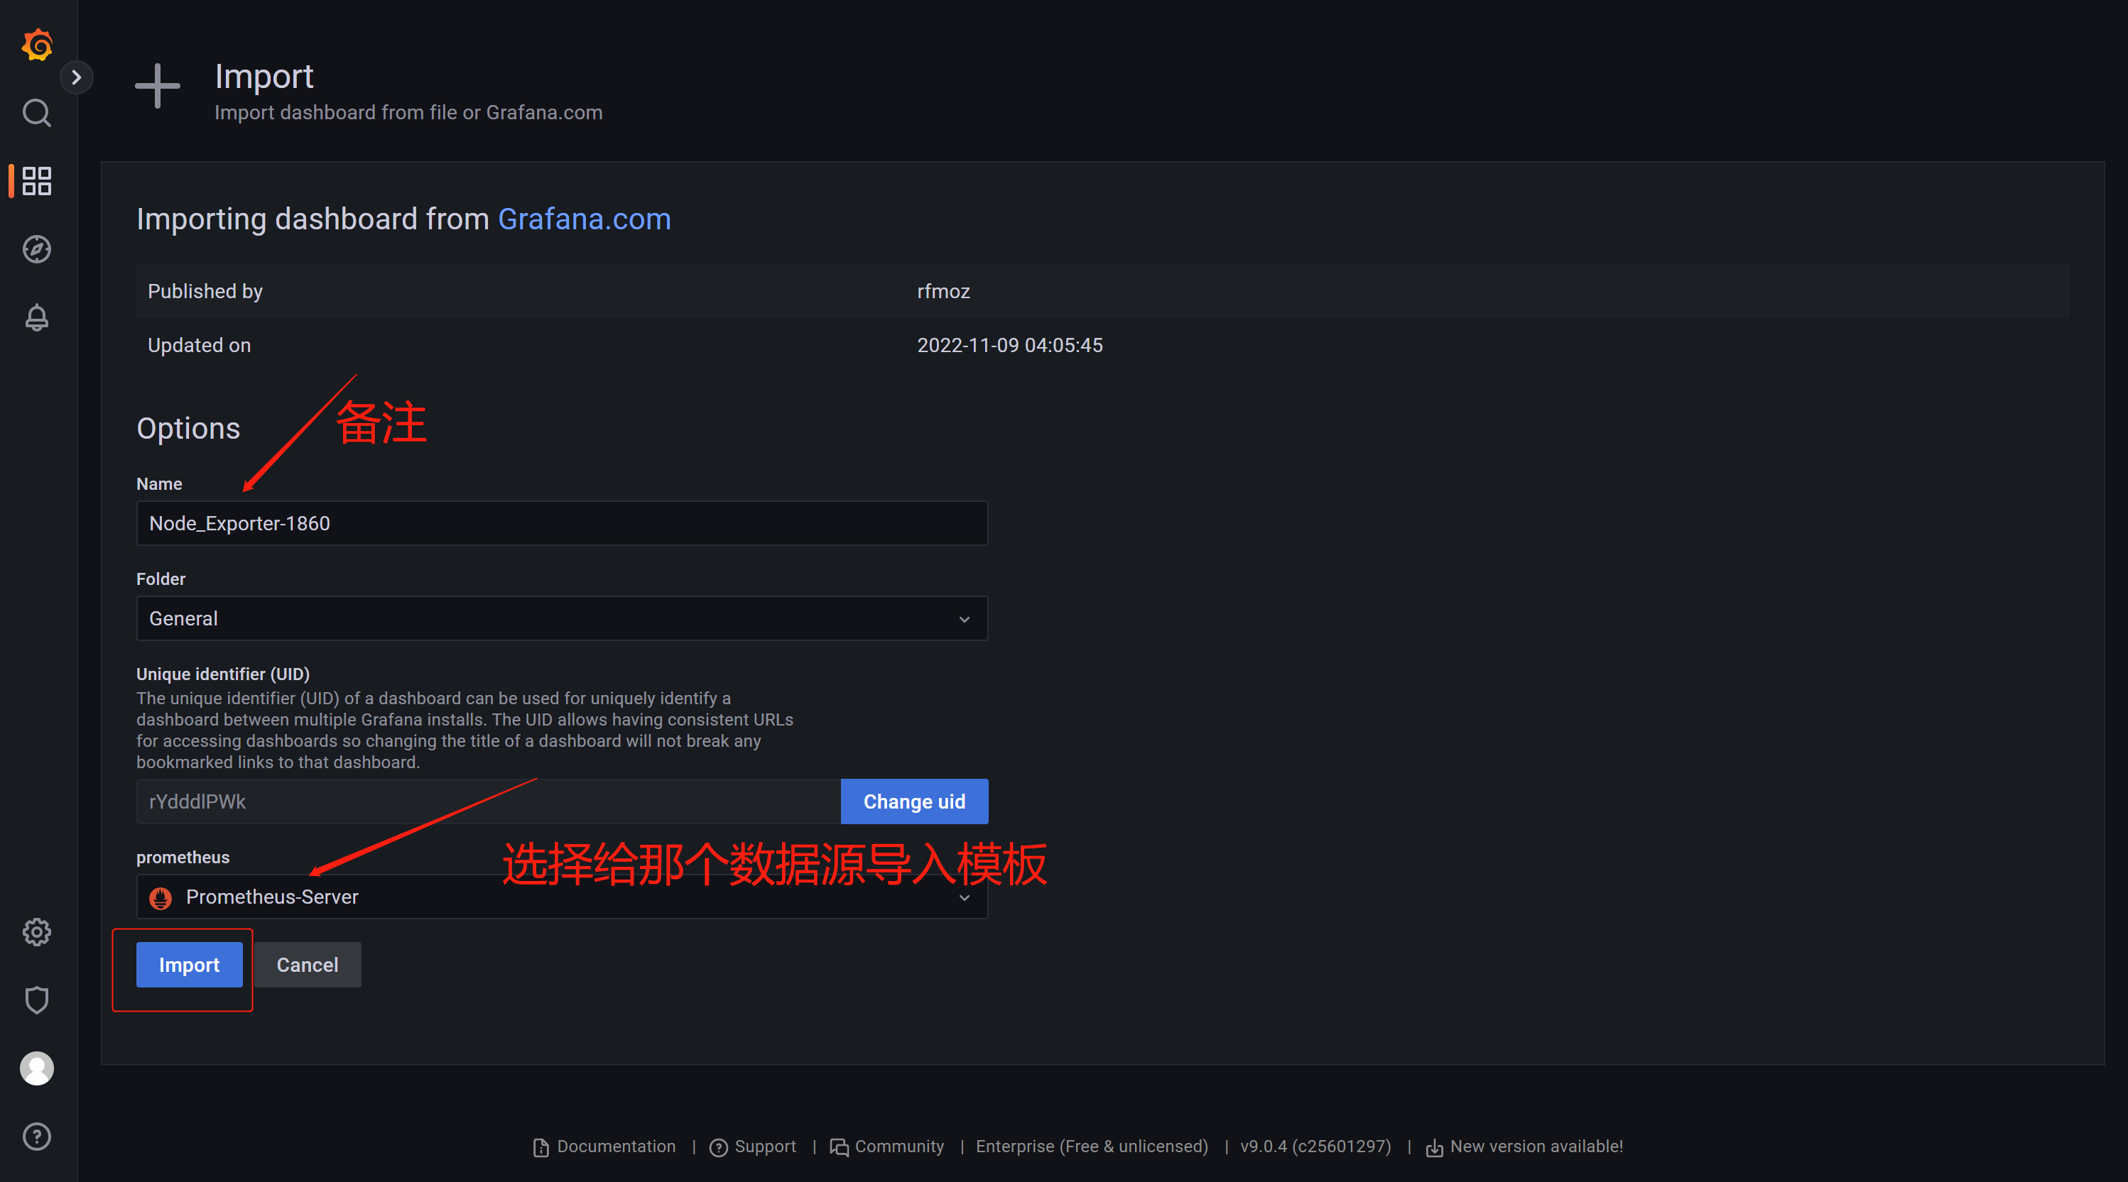2128x1182 pixels.
Task: Open the Alerting bell icon
Action: click(37, 317)
